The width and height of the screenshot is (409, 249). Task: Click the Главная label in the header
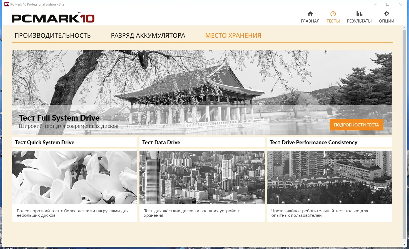(x=310, y=21)
